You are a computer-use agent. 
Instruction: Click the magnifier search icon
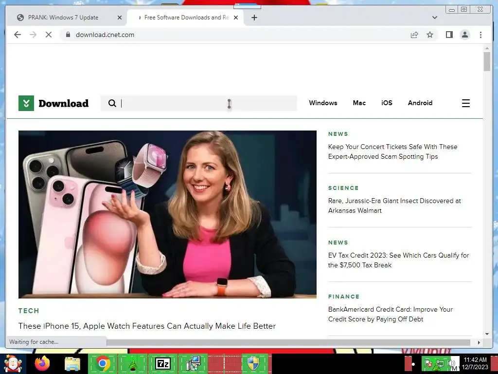point(112,103)
